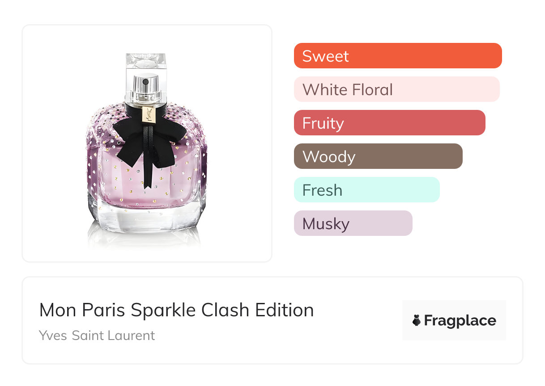Viewport: 545px width, 386px height.
Task: Select the White Floral accord bar
Action: (396, 89)
